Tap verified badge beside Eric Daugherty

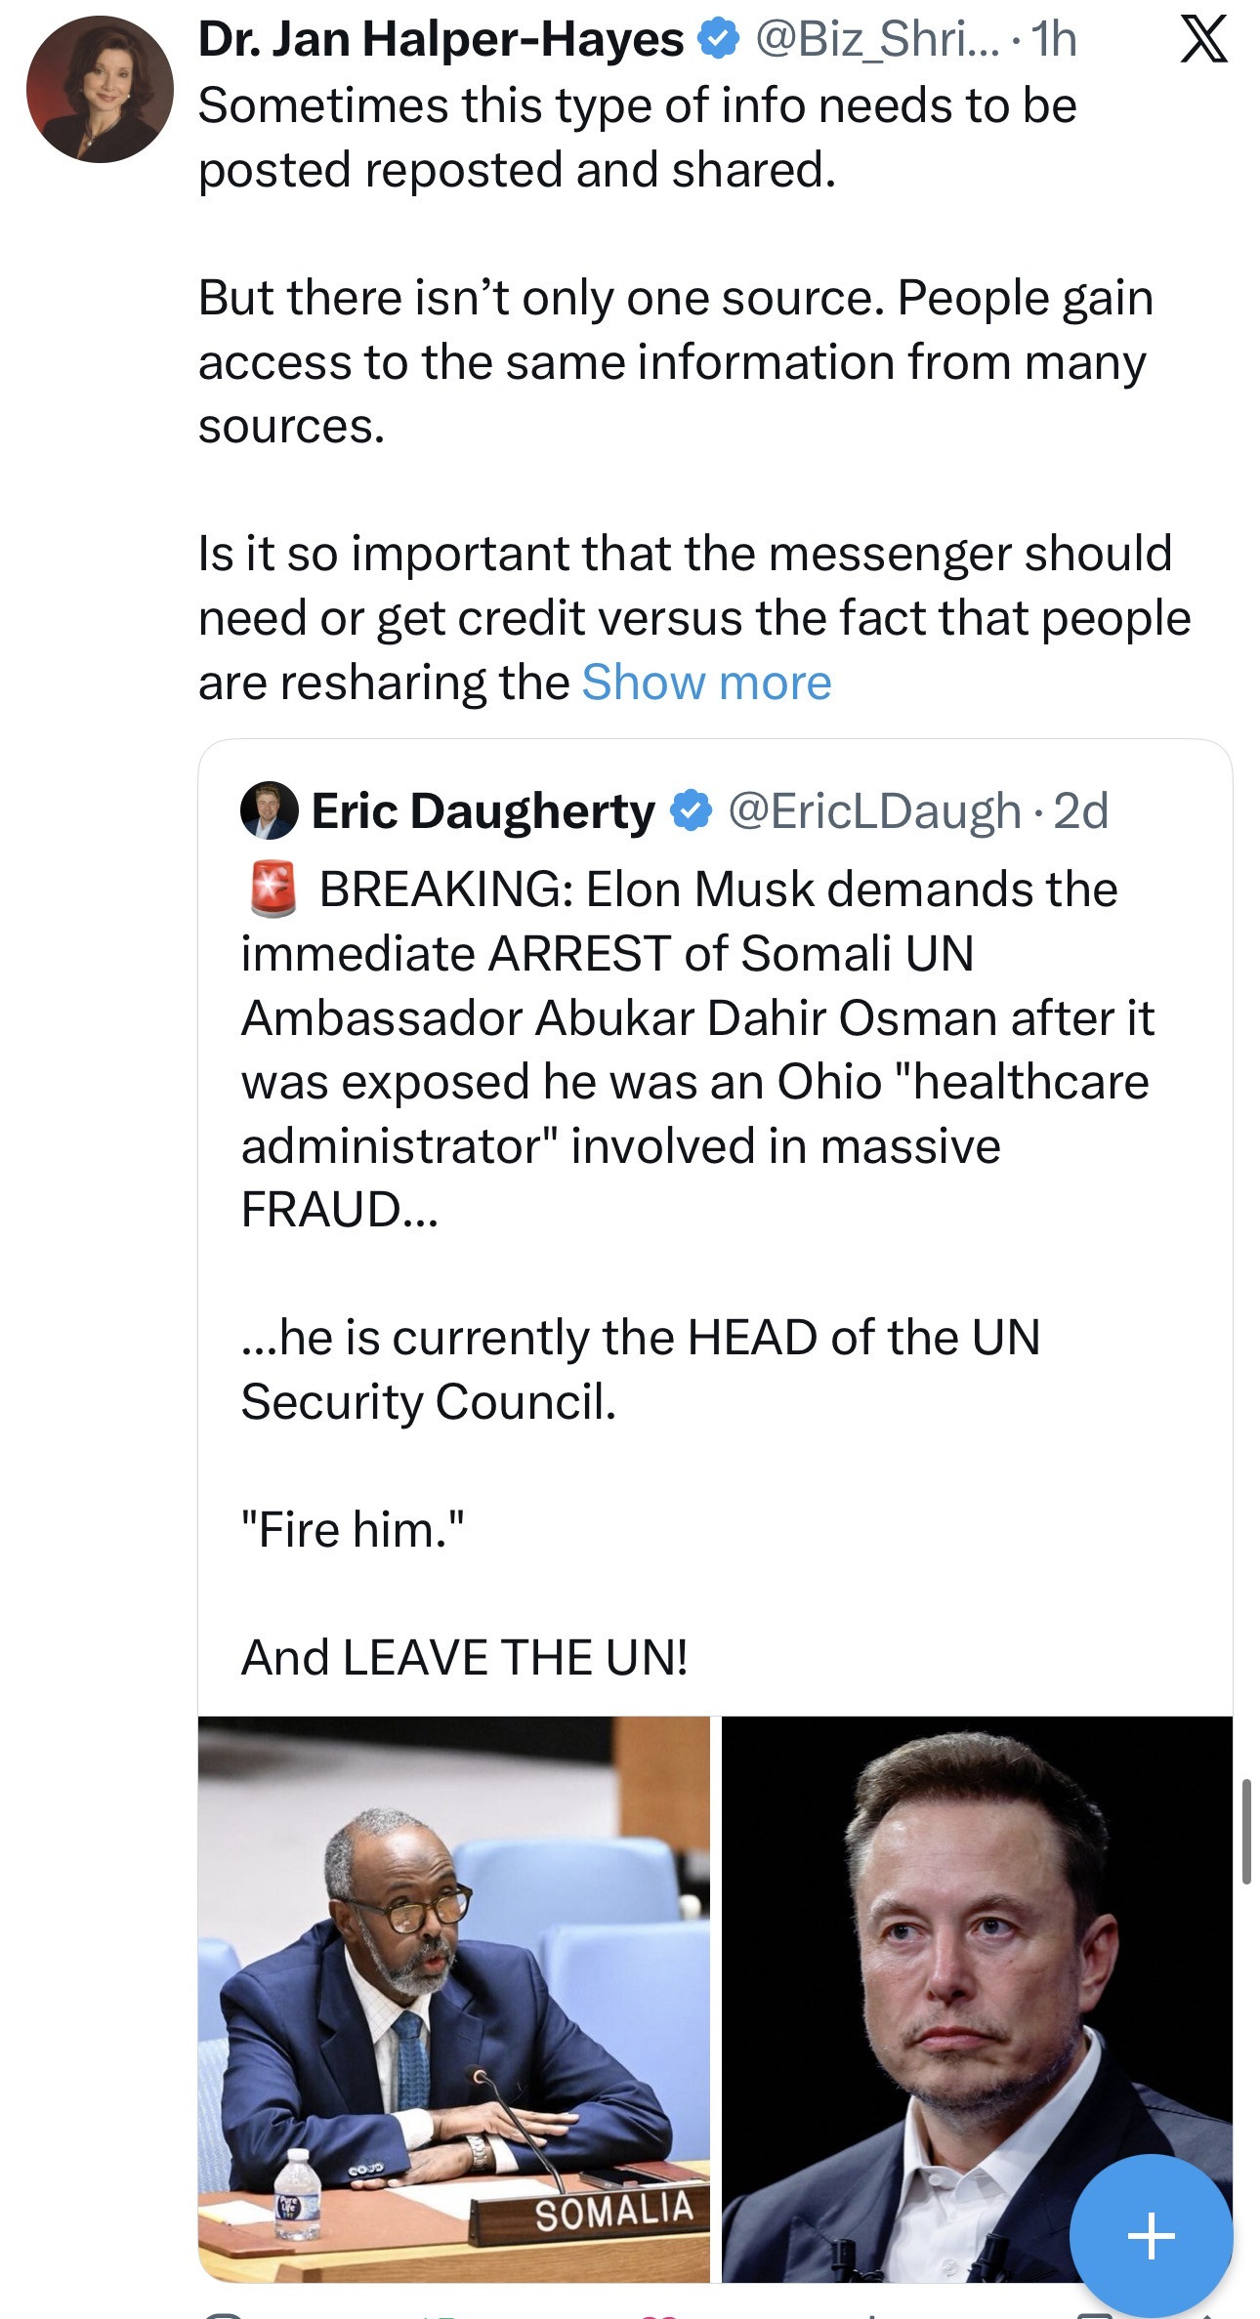(691, 811)
